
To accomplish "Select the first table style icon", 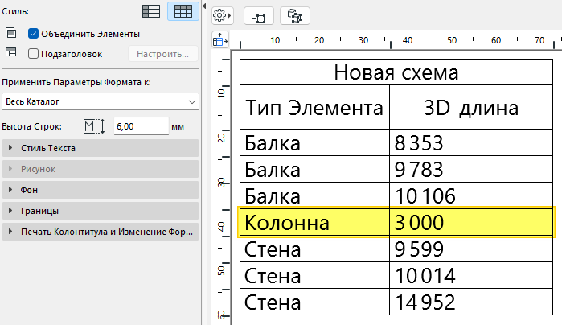I will click(x=151, y=11).
